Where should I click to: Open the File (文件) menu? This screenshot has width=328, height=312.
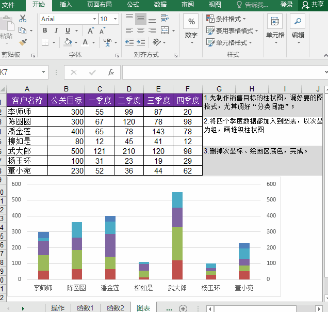tap(8, 5)
